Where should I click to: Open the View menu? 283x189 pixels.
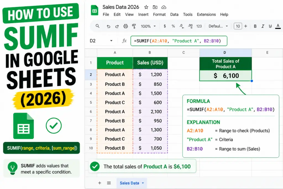tap(129, 14)
